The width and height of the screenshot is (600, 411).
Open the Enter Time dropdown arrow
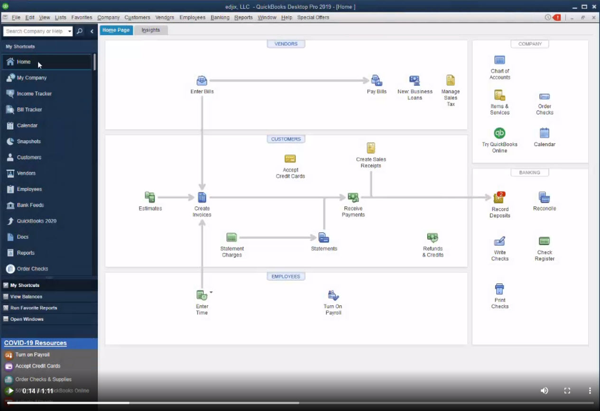(210, 292)
